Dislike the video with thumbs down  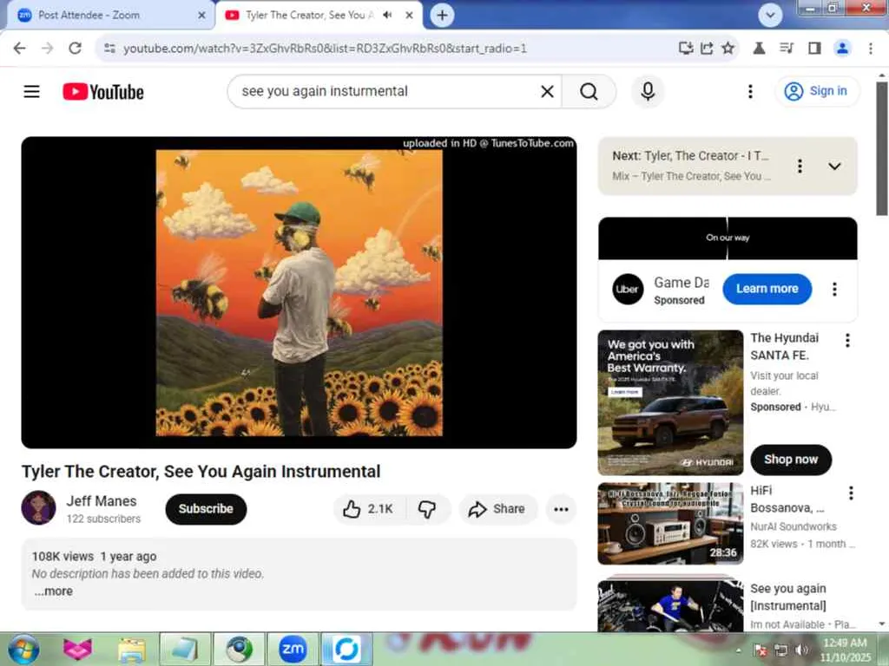(x=427, y=508)
